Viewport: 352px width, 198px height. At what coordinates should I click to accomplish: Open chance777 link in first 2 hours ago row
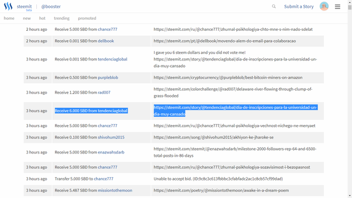tap(107, 29)
